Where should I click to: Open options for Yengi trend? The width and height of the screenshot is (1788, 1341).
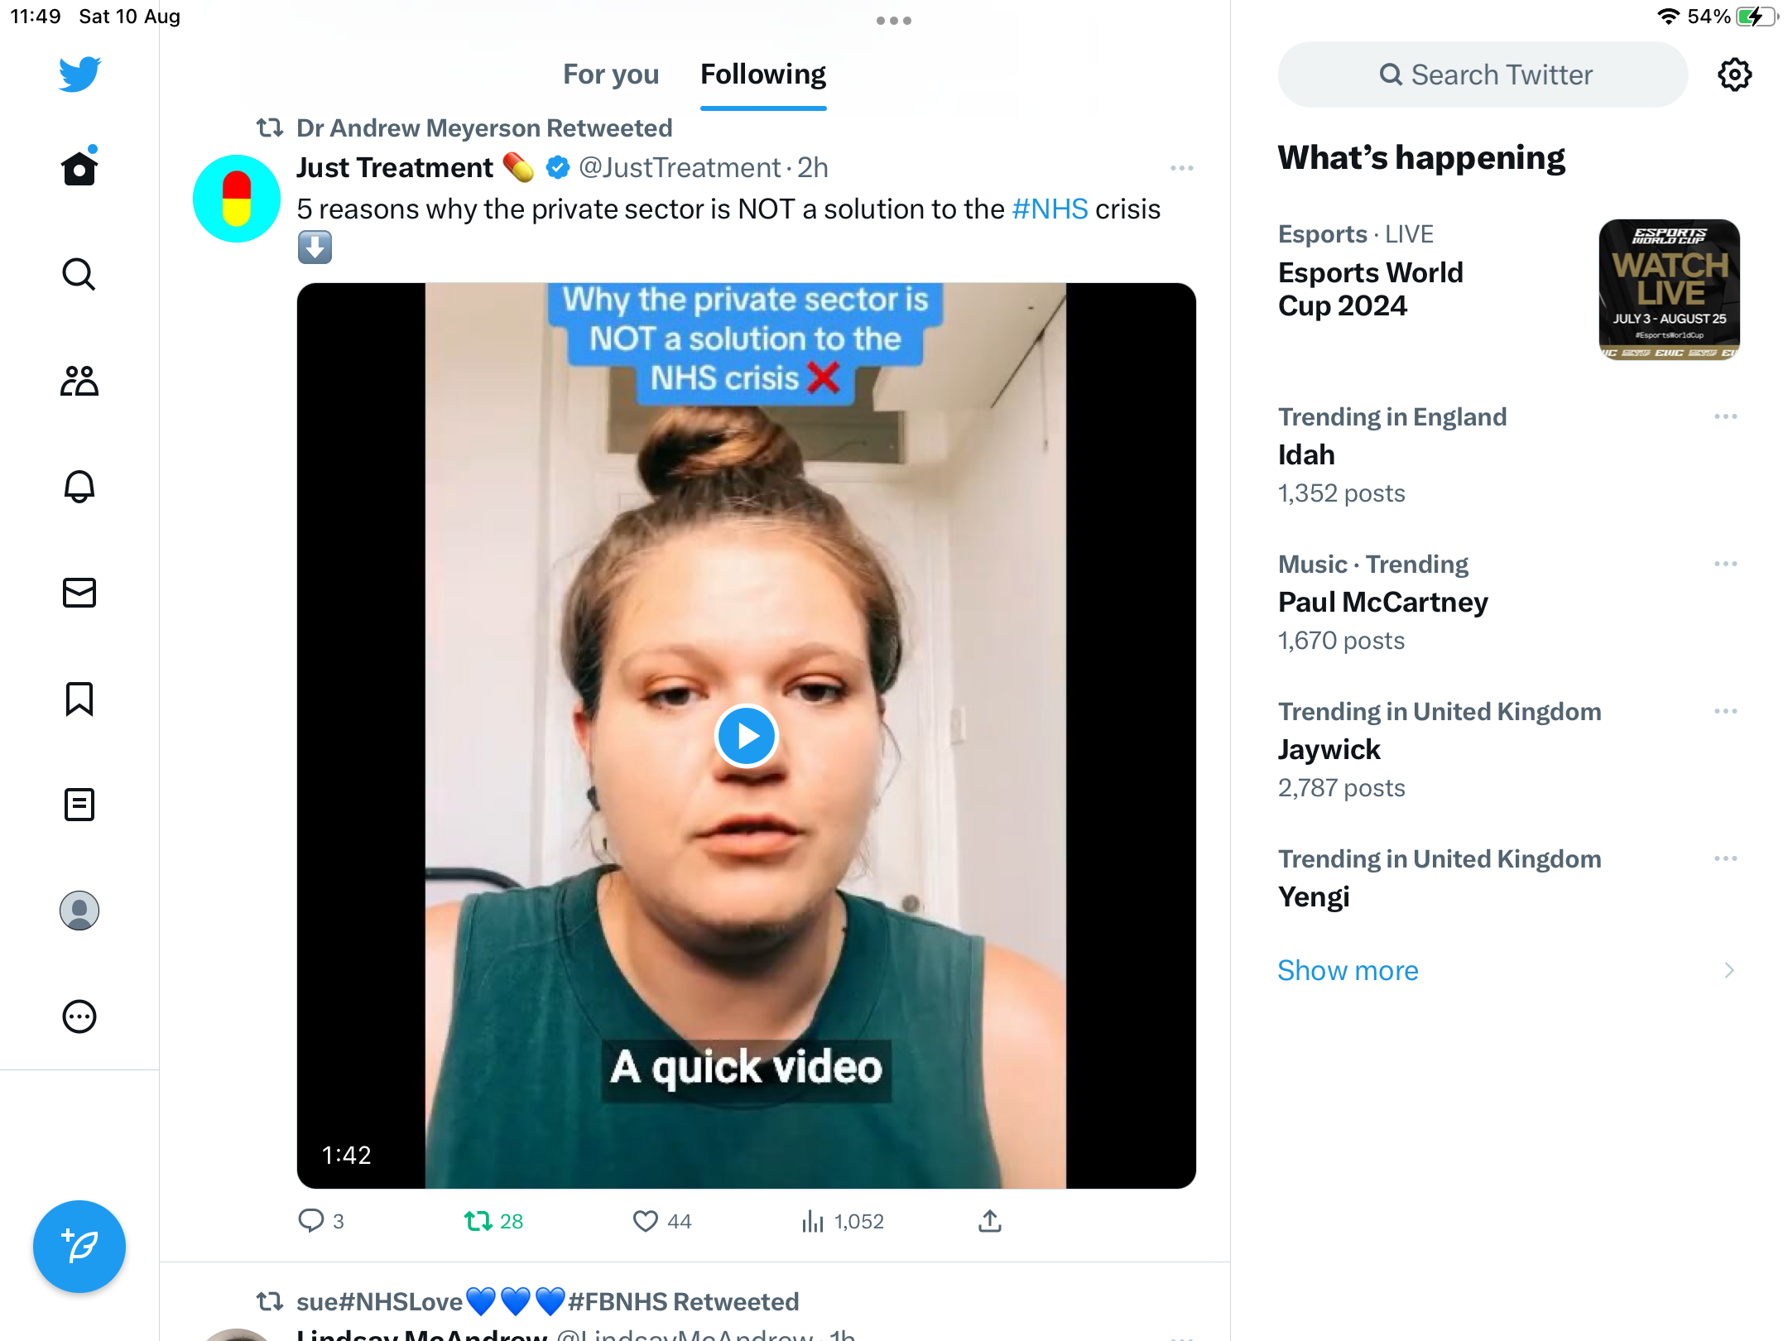tap(1726, 858)
